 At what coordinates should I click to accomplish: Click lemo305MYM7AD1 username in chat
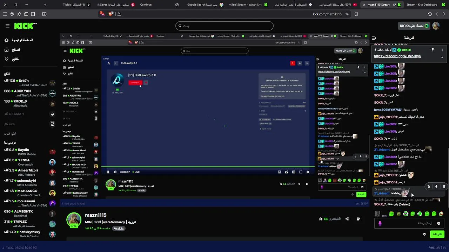click(x=388, y=110)
